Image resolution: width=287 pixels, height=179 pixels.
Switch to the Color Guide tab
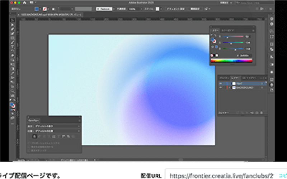(228, 30)
